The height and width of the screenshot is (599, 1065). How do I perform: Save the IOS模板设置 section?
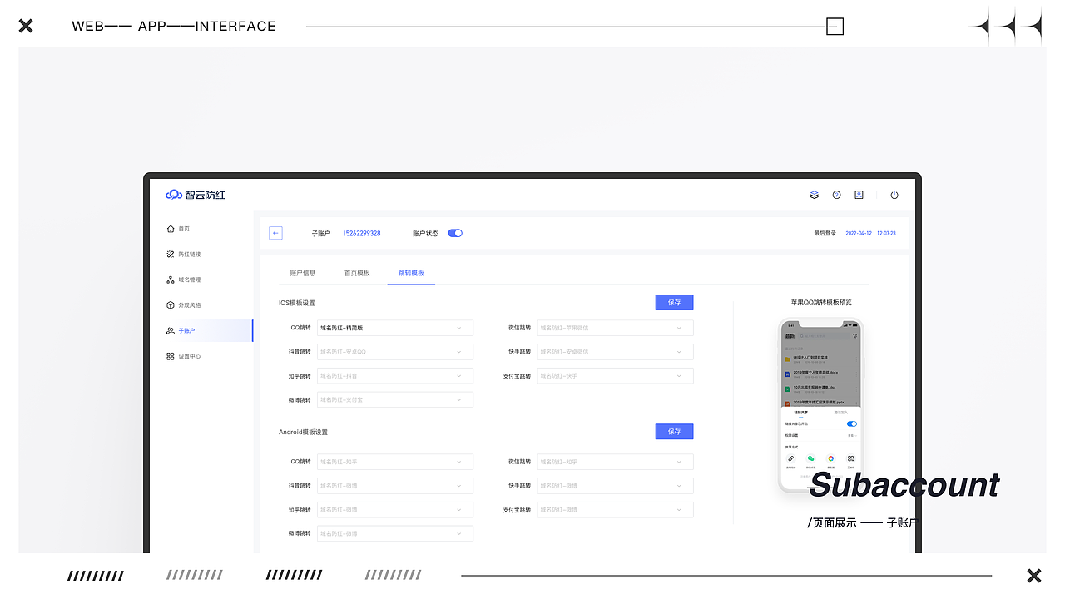[x=674, y=303]
